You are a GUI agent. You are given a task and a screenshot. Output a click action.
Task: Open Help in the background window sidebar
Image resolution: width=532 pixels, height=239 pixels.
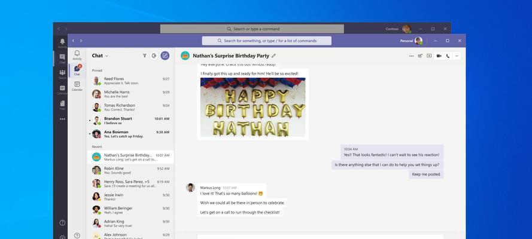pyautogui.click(x=62, y=223)
